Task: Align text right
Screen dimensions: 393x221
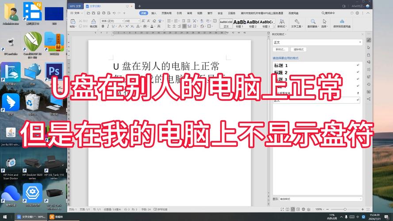Action: [x=179, y=26]
